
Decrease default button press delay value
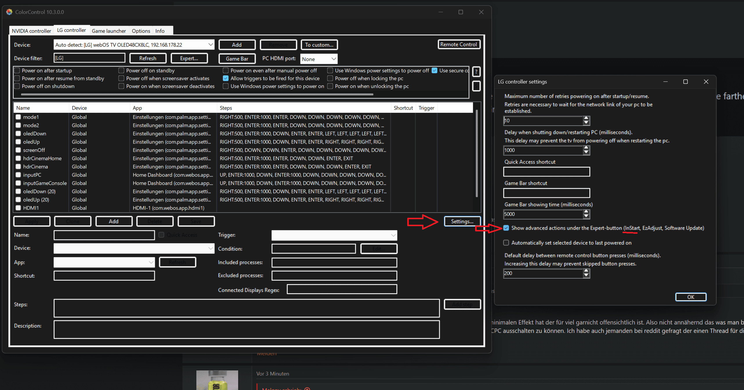(x=586, y=275)
